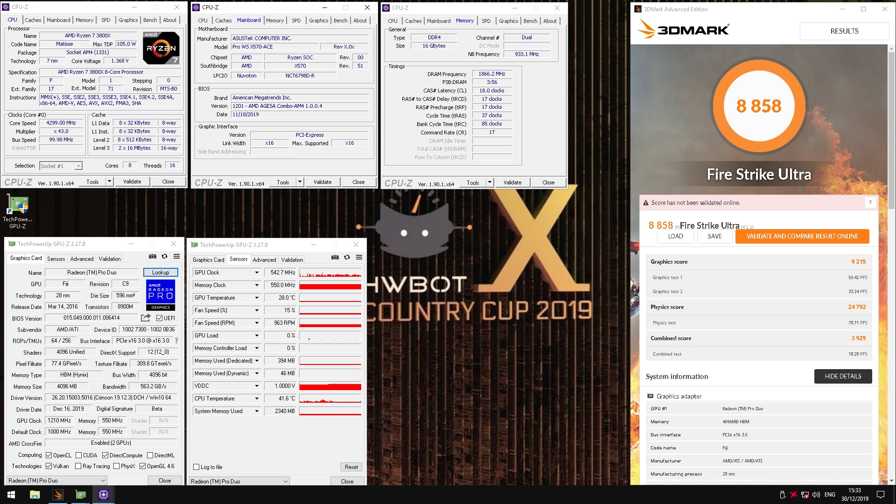Open the VDDC sensor dropdown
Viewport: 896px width, 504px height.
coord(257,386)
